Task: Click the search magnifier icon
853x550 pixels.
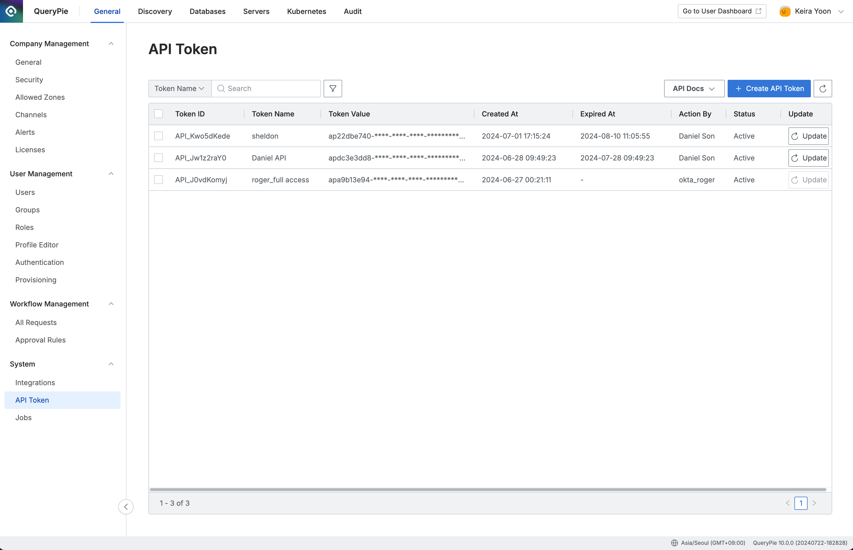Action: pyautogui.click(x=221, y=88)
